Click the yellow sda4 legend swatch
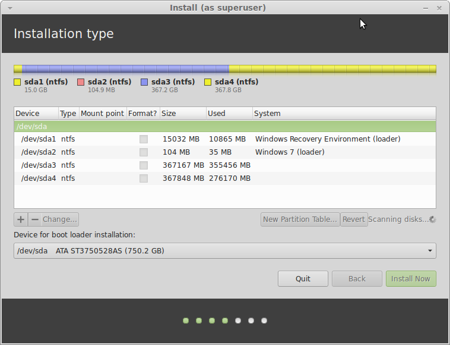 tap(208, 82)
